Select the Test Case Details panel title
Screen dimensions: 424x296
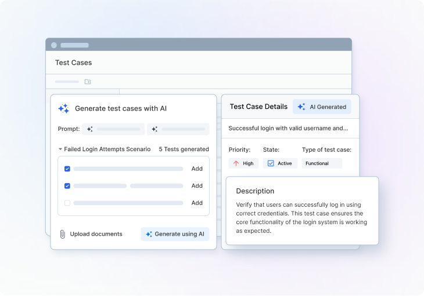258,107
